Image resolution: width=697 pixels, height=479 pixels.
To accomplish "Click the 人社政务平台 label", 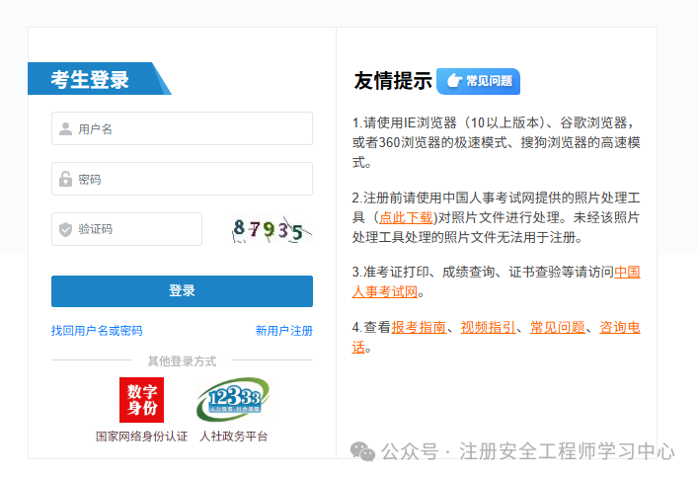I will click(x=233, y=437).
